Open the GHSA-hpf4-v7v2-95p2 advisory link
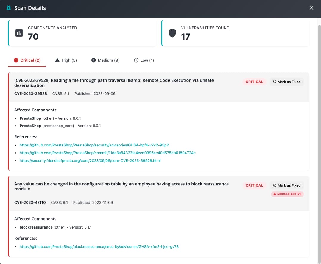 94,145
